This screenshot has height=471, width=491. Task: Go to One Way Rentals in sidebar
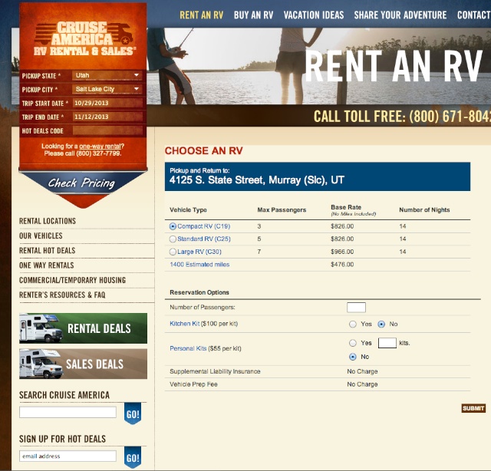(x=47, y=265)
